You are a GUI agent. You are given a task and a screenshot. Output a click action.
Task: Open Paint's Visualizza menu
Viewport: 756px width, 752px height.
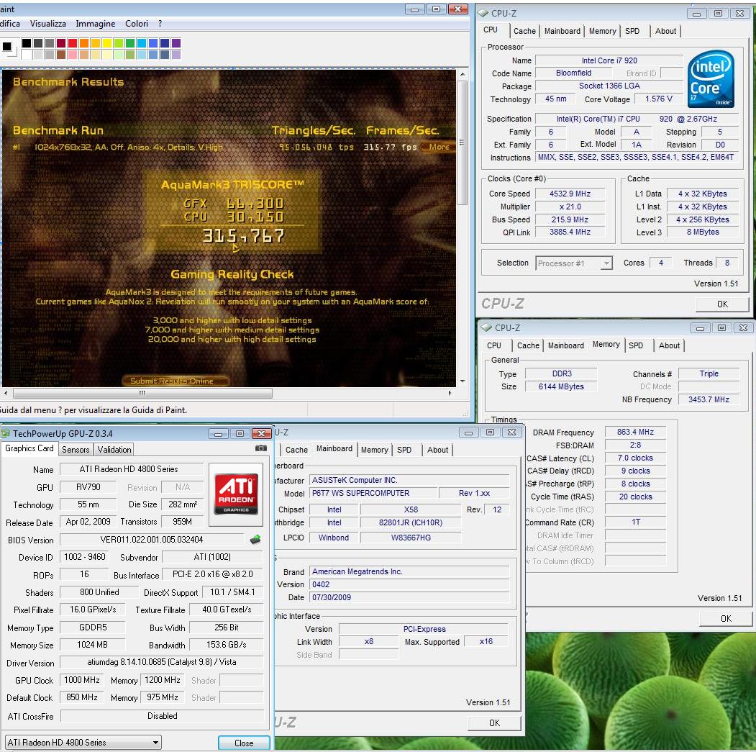47,24
